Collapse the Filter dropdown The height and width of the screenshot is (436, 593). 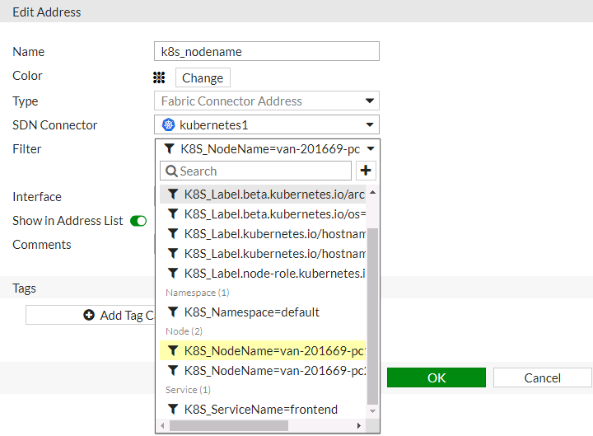tap(371, 149)
